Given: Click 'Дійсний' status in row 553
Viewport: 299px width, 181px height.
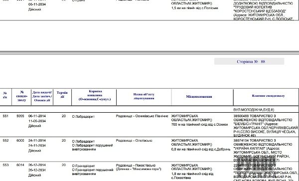Looking at the screenshot, I should click(x=34, y=175).
